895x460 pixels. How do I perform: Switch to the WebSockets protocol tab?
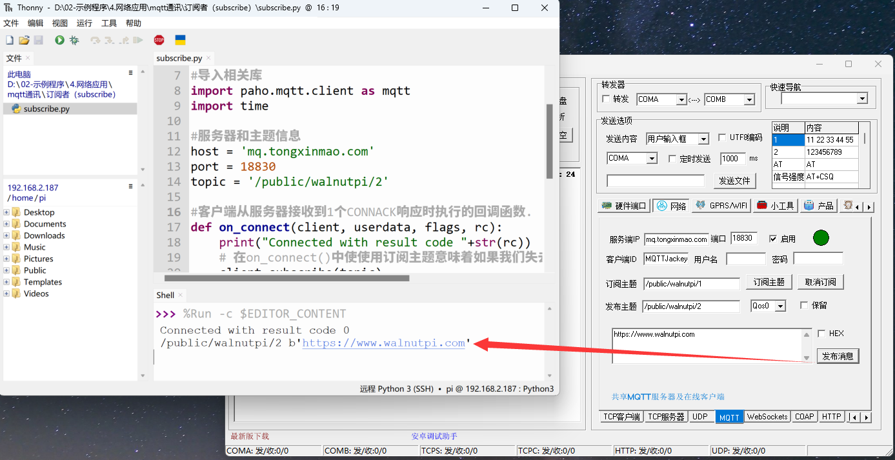pos(767,417)
